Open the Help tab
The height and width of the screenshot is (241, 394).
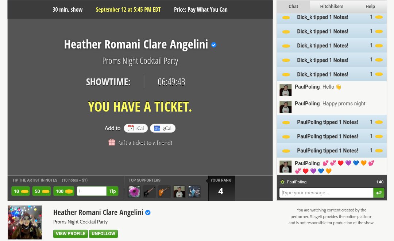[370, 7]
